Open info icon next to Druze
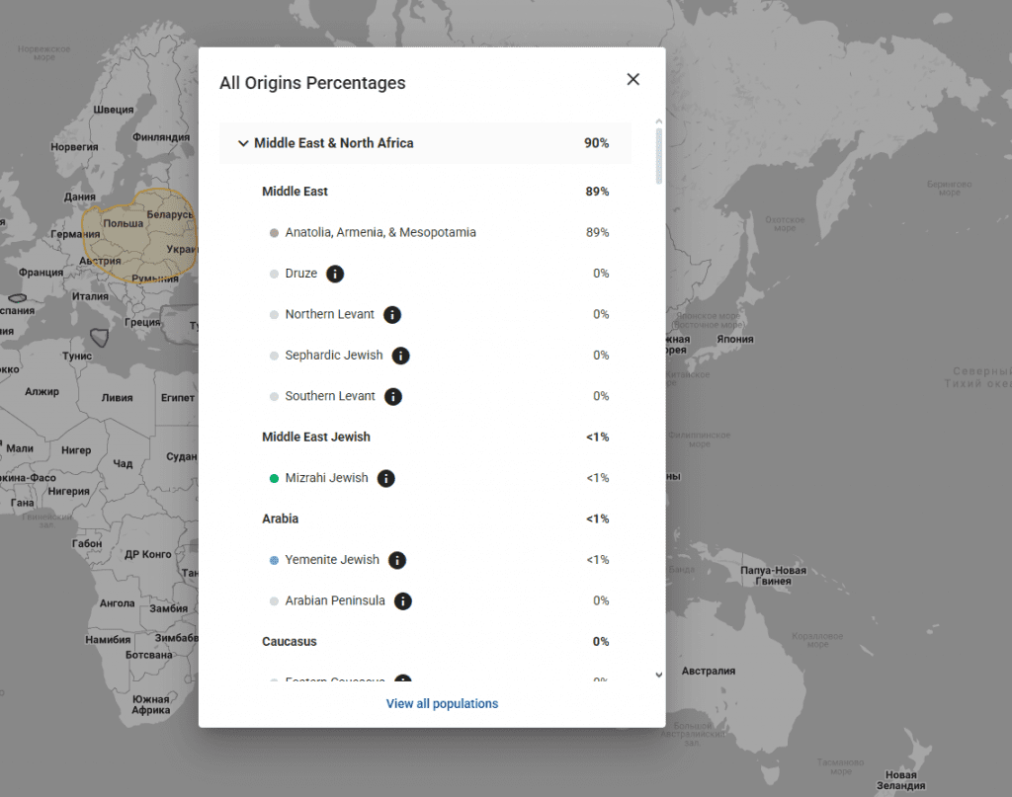This screenshot has width=1012, height=797. [x=335, y=274]
